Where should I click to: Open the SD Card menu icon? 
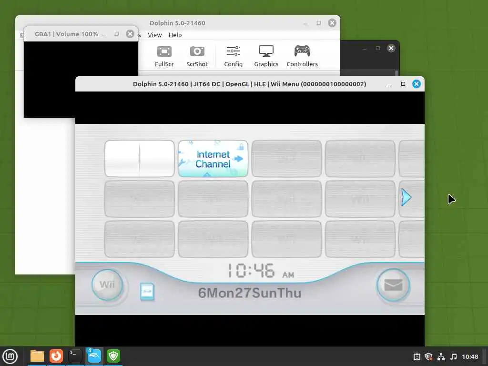click(x=147, y=292)
